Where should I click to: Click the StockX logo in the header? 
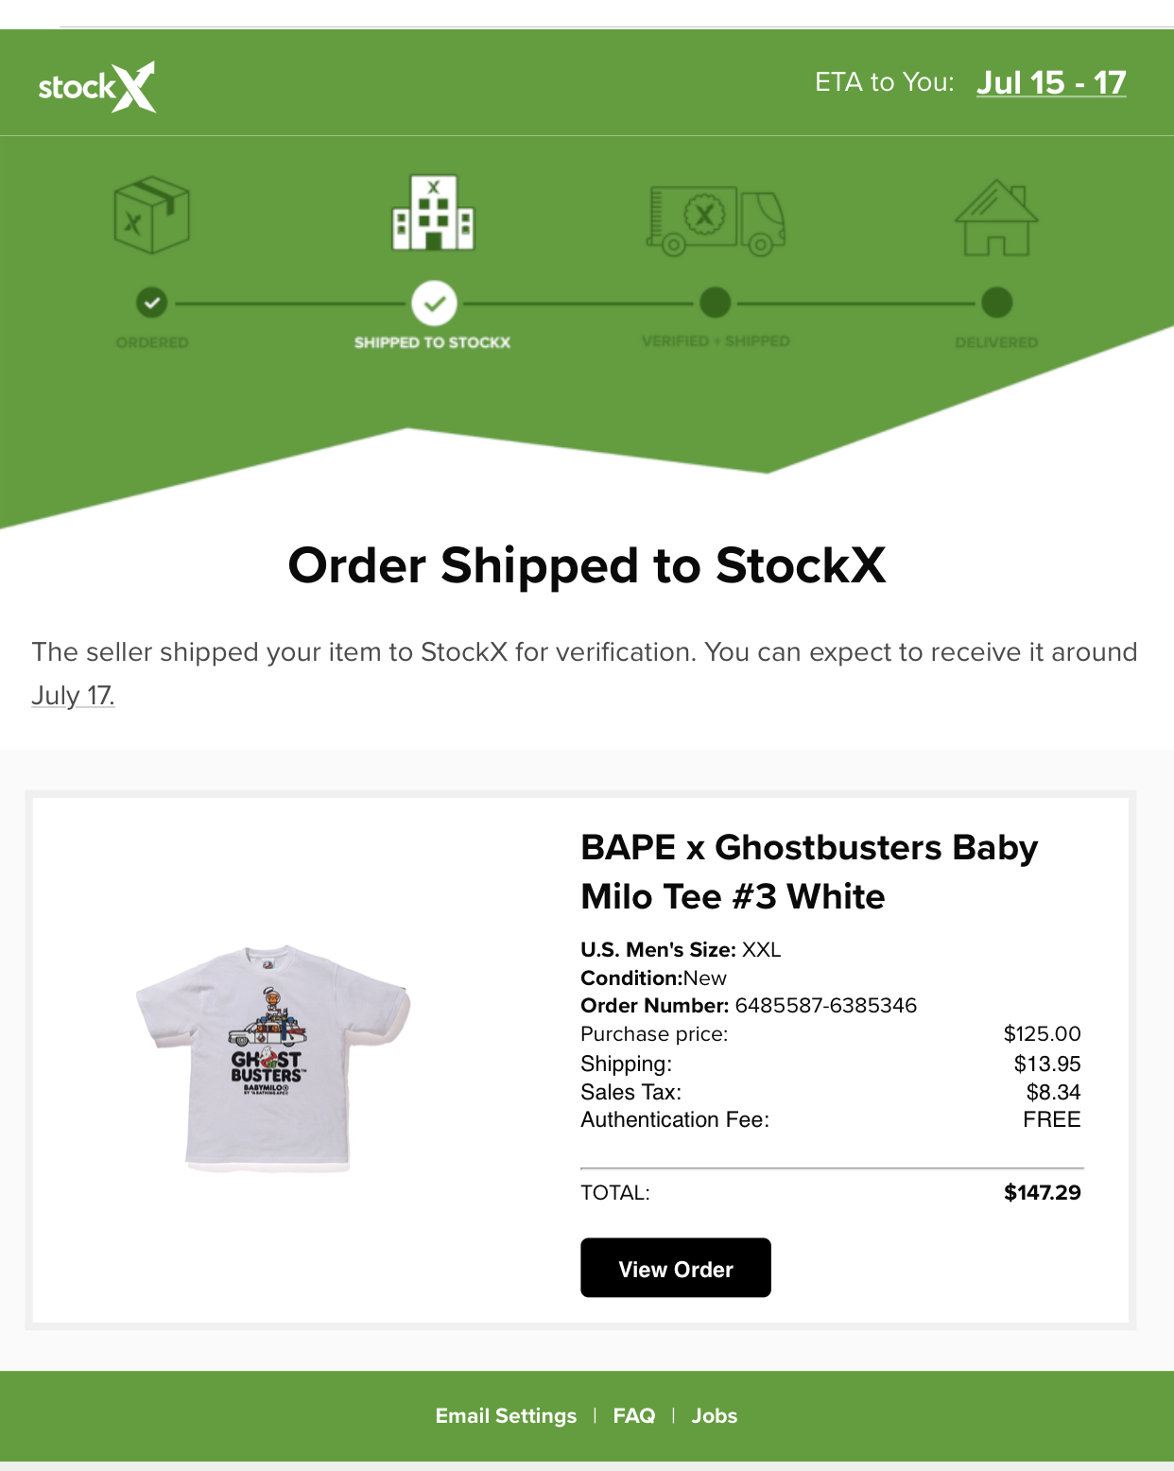(95, 86)
